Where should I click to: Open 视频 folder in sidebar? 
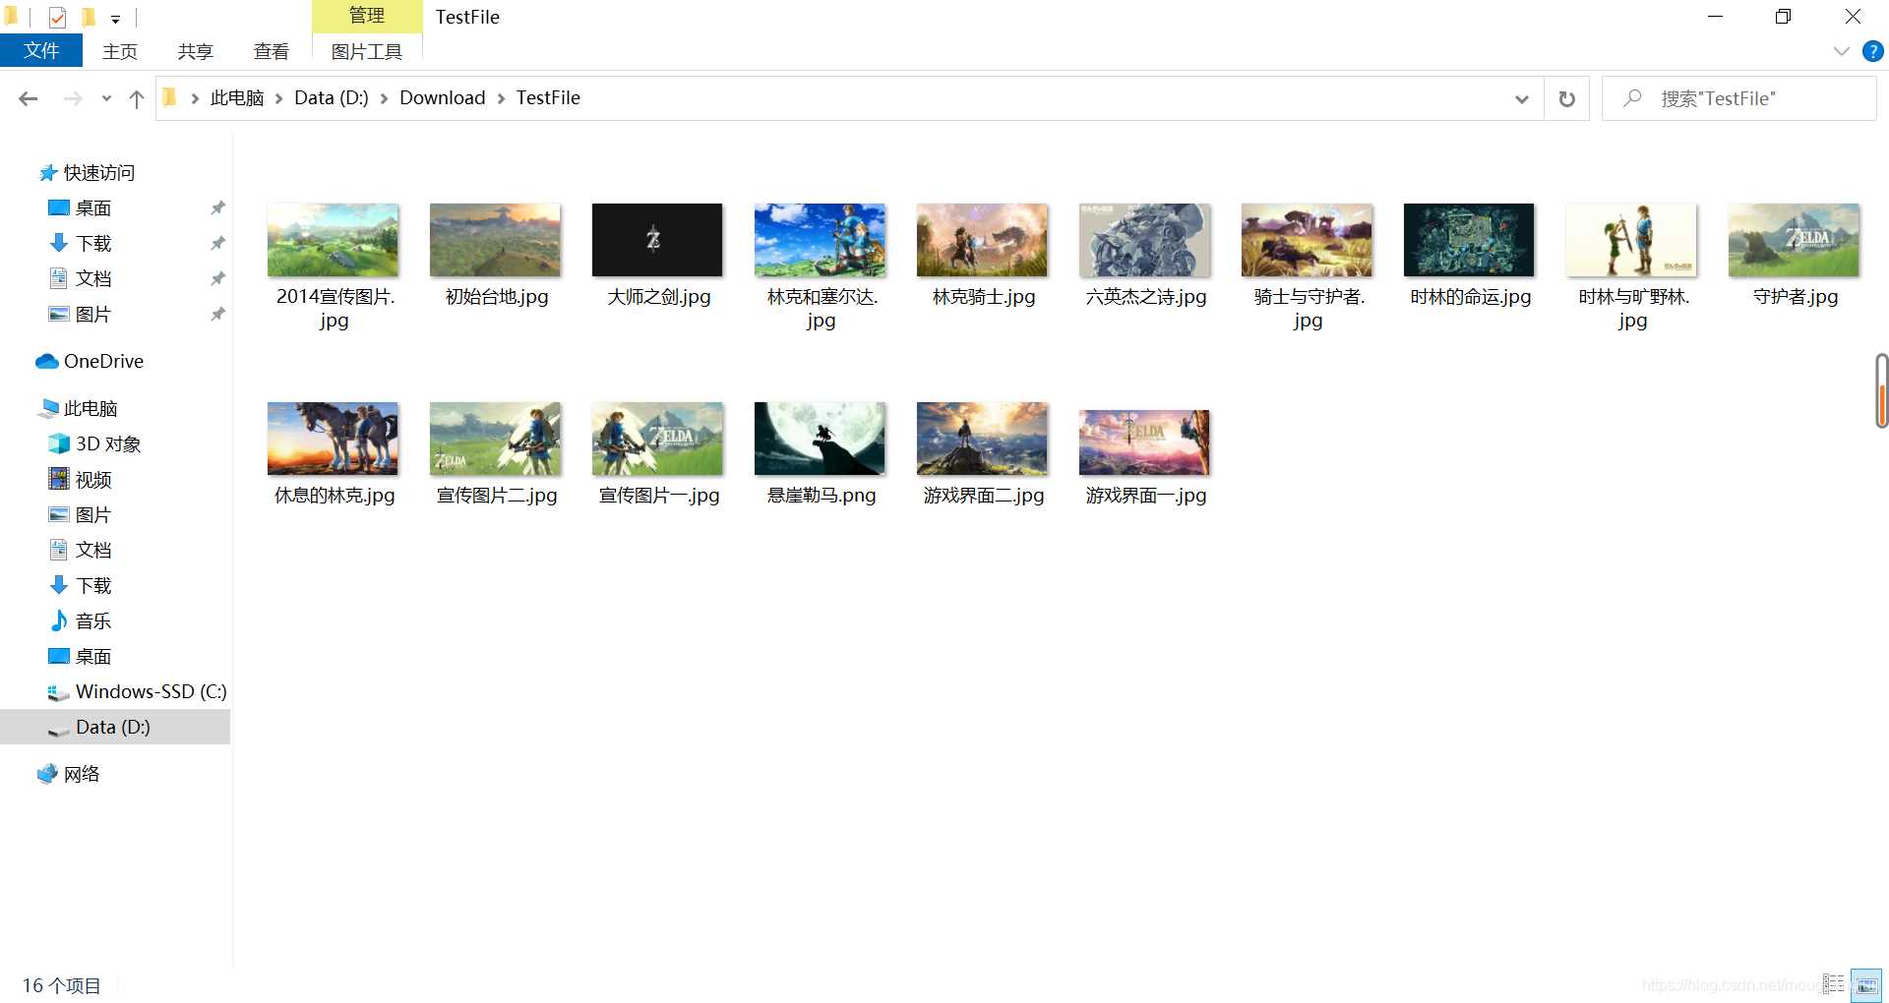93,480
